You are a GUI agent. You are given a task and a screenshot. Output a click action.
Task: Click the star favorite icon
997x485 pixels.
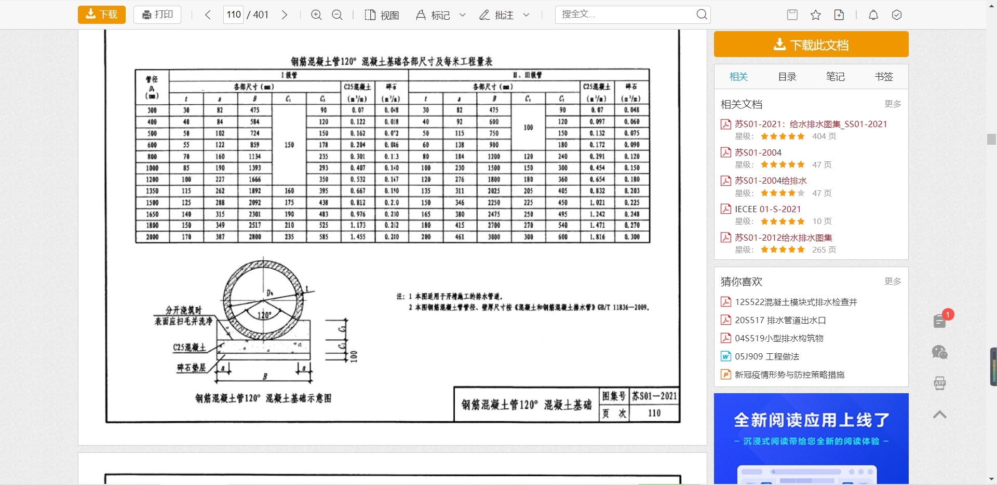pos(816,15)
